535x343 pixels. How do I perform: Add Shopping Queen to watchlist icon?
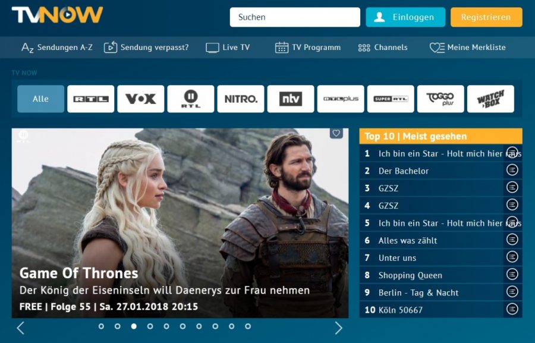[512, 275]
